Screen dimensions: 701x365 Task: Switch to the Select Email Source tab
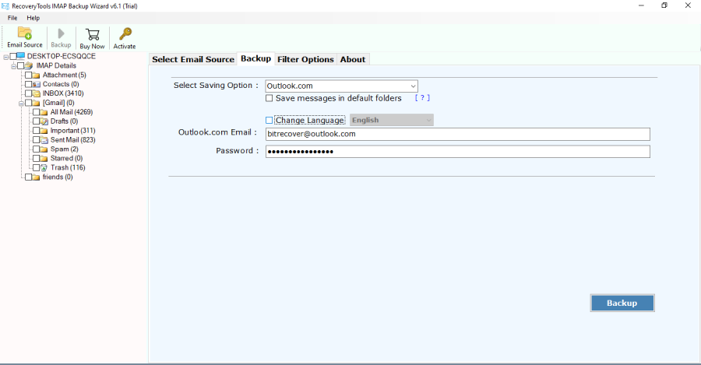pyautogui.click(x=192, y=59)
